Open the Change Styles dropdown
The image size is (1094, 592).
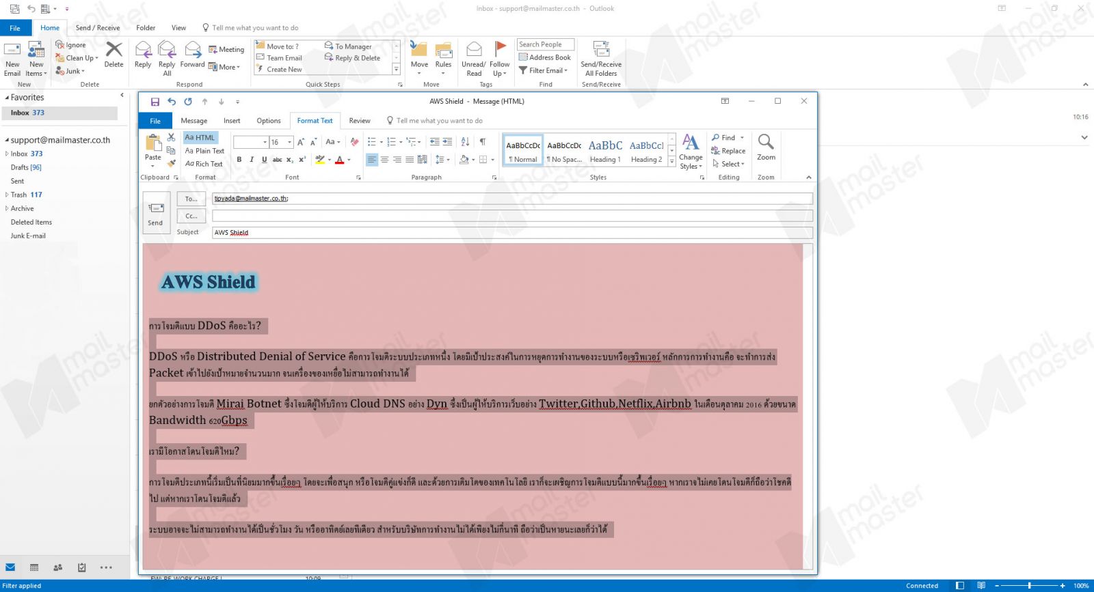pos(691,152)
